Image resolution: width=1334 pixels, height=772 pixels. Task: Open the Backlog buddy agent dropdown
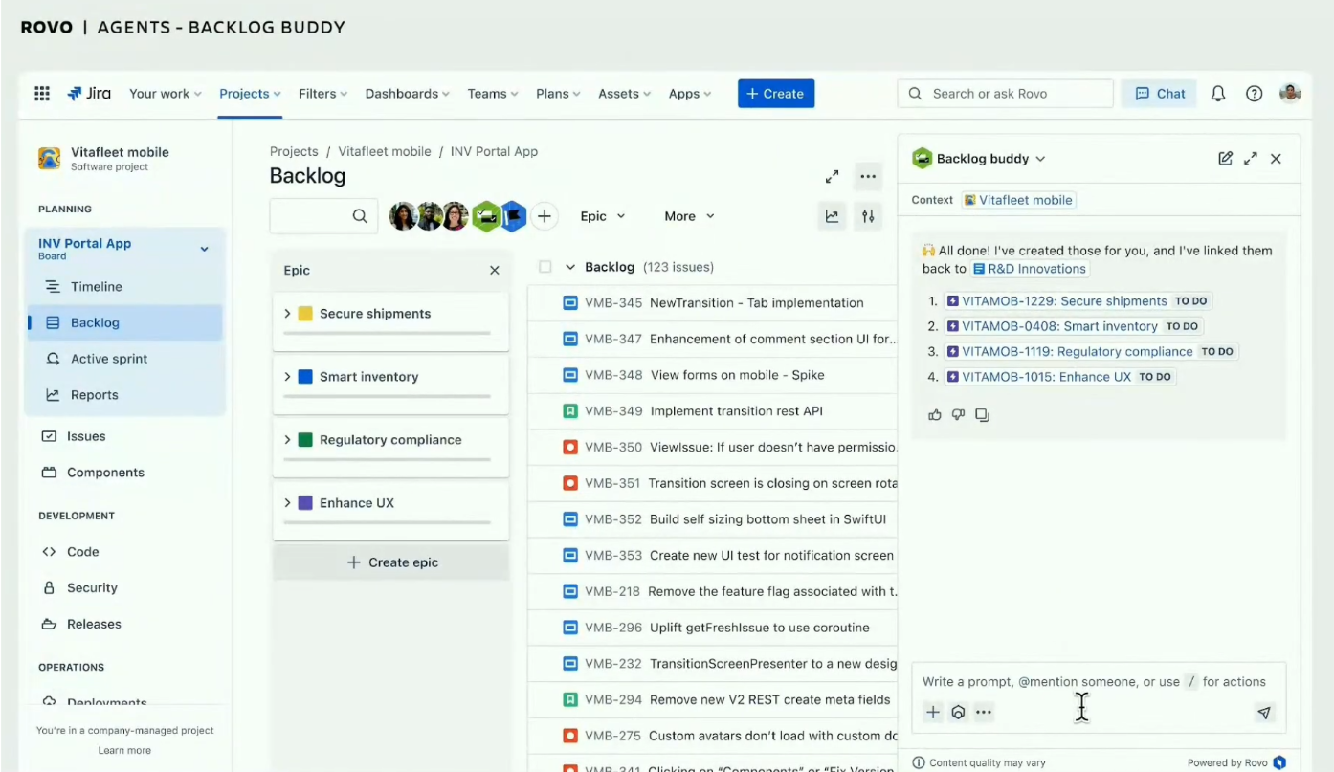1040,159
